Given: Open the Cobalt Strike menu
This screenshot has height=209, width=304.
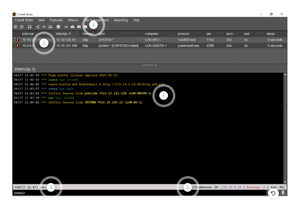Looking at the screenshot, I should pyautogui.click(x=24, y=20).
